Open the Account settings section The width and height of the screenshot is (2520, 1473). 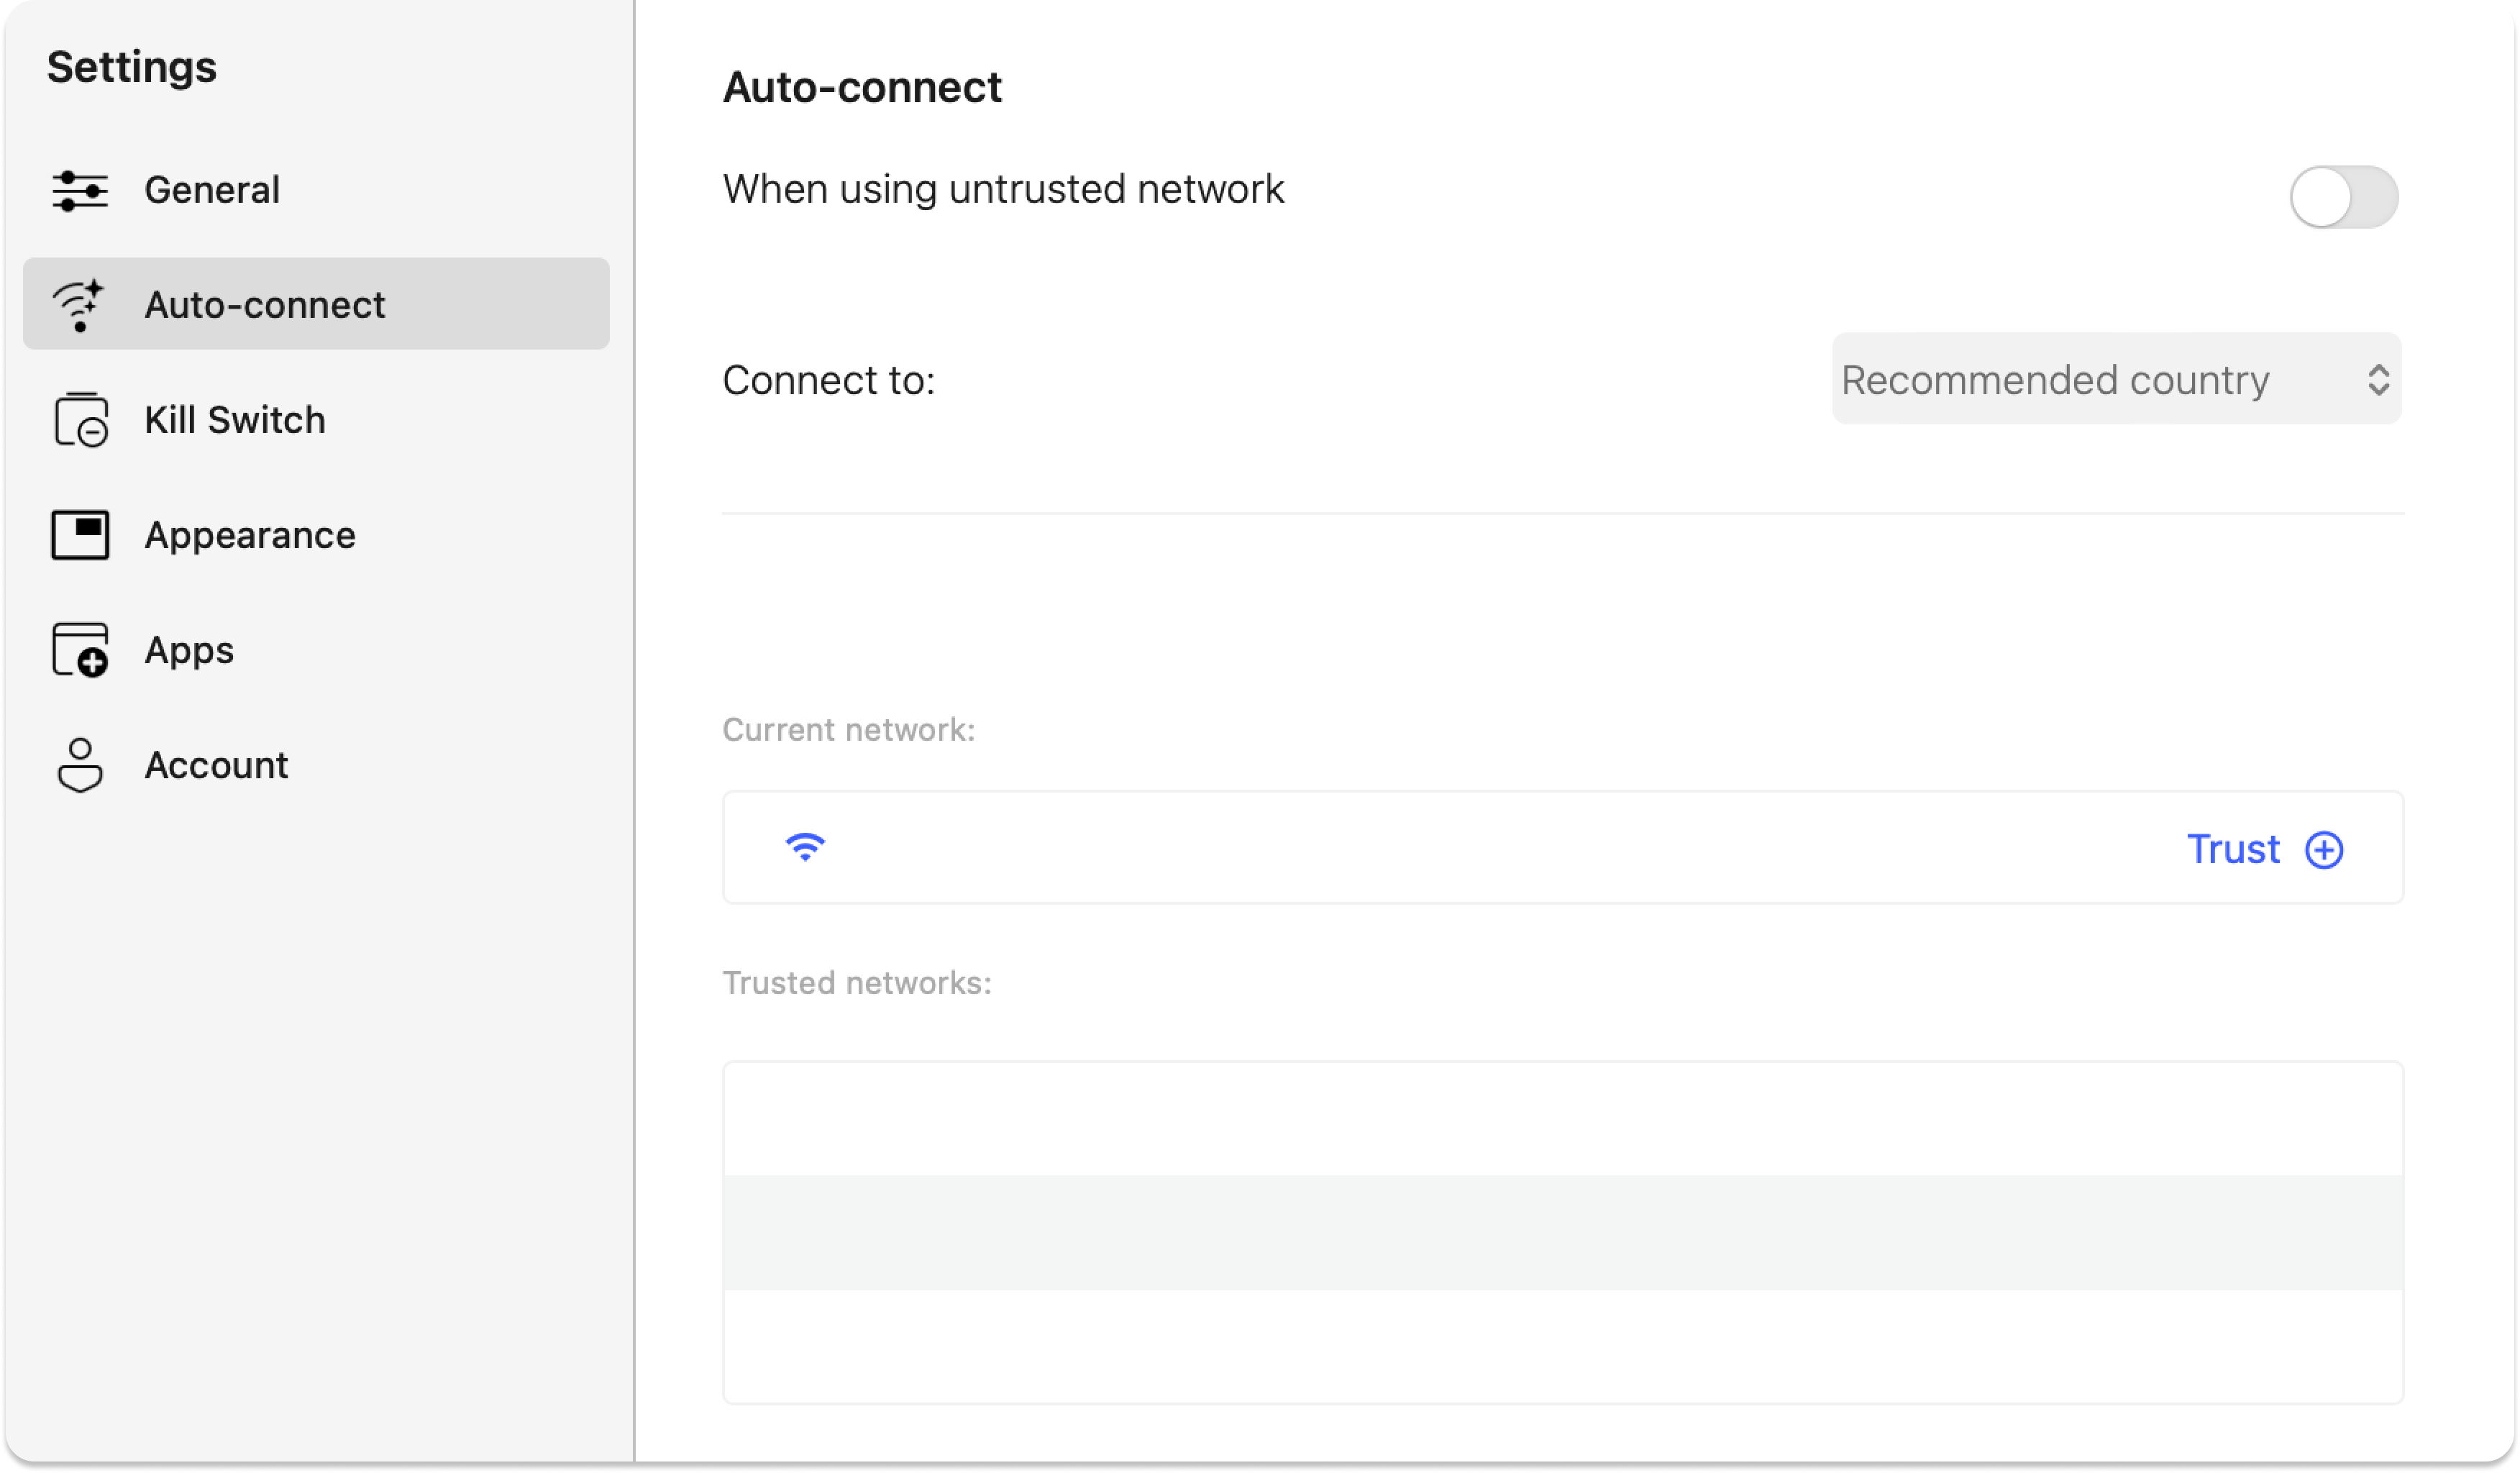[x=216, y=765]
